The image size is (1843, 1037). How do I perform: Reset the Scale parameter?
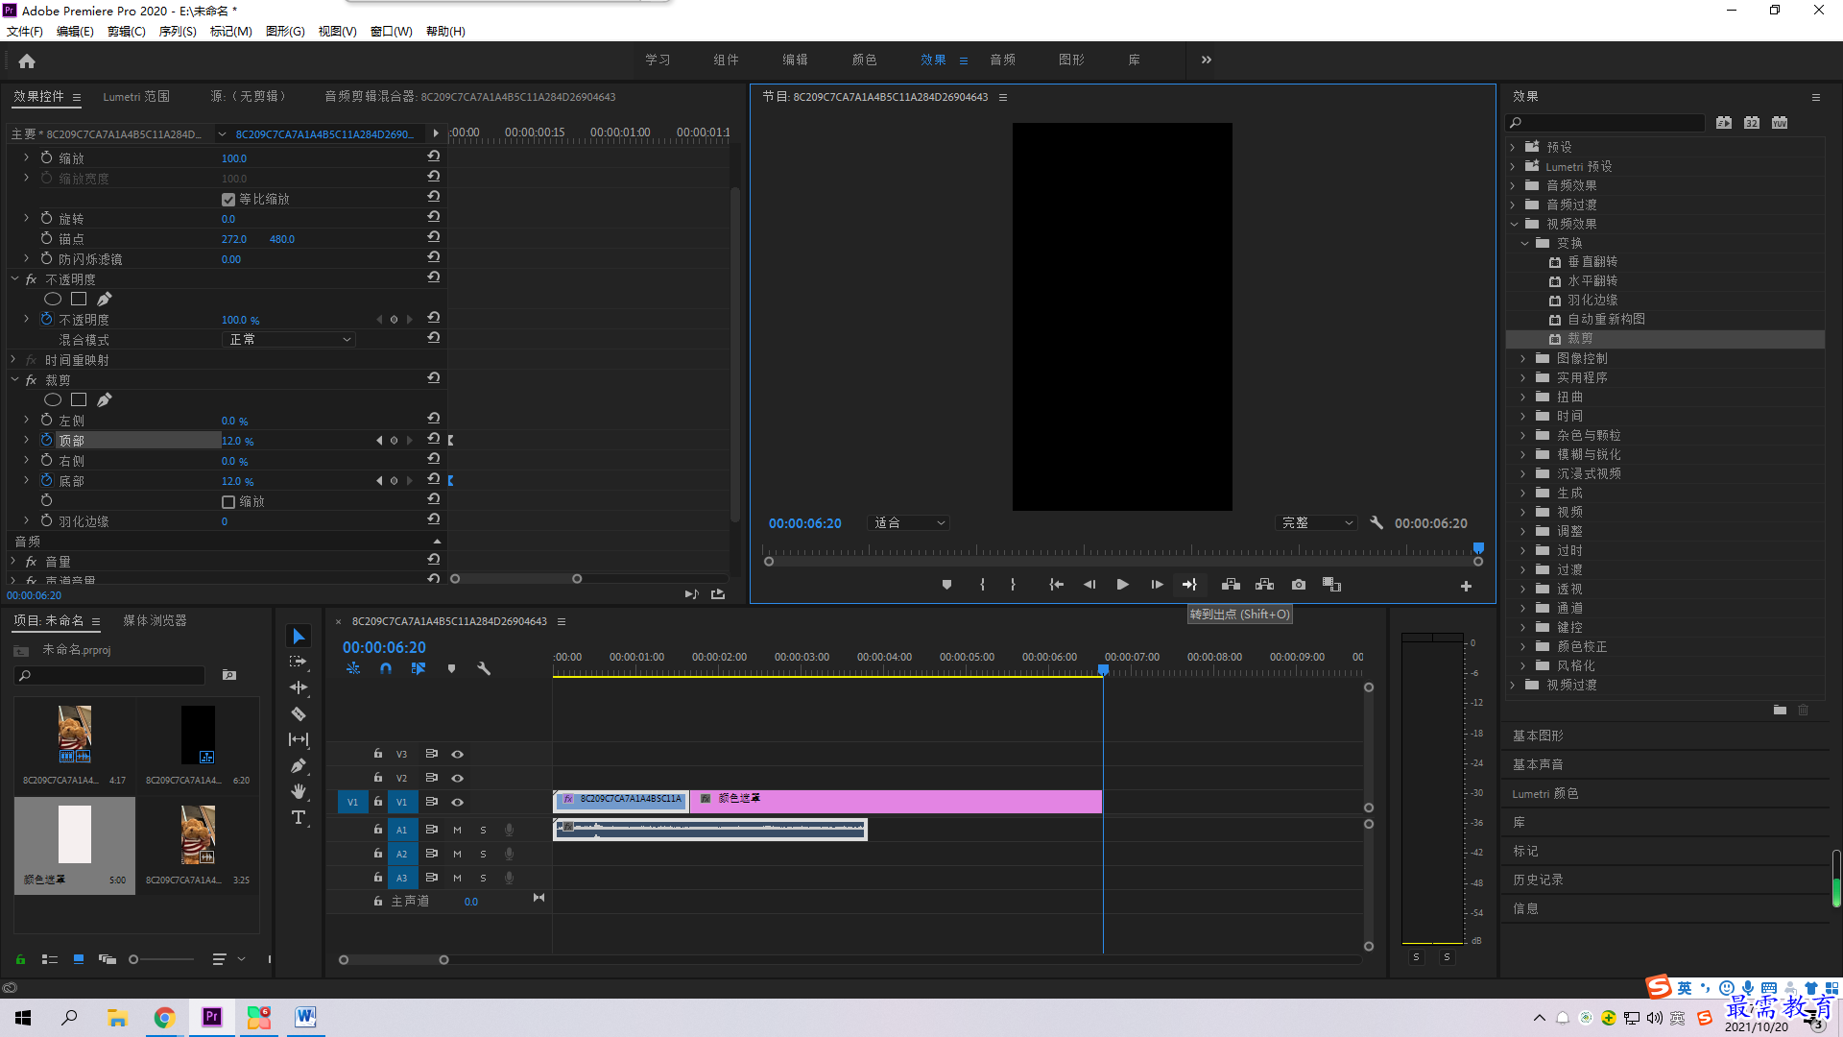click(x=434, y=157)
